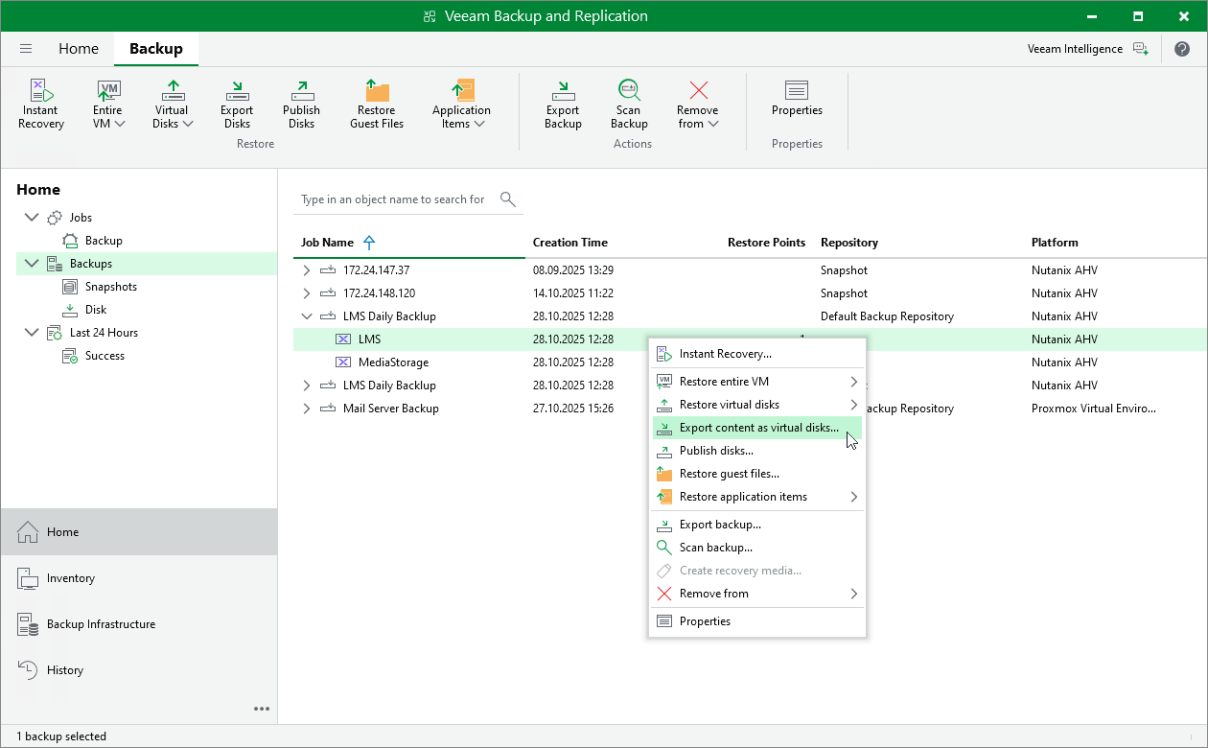Click the Publish Disks ribbon icon
The height and width of the screenshot is (748, 1208).
(x=301, y=104)
